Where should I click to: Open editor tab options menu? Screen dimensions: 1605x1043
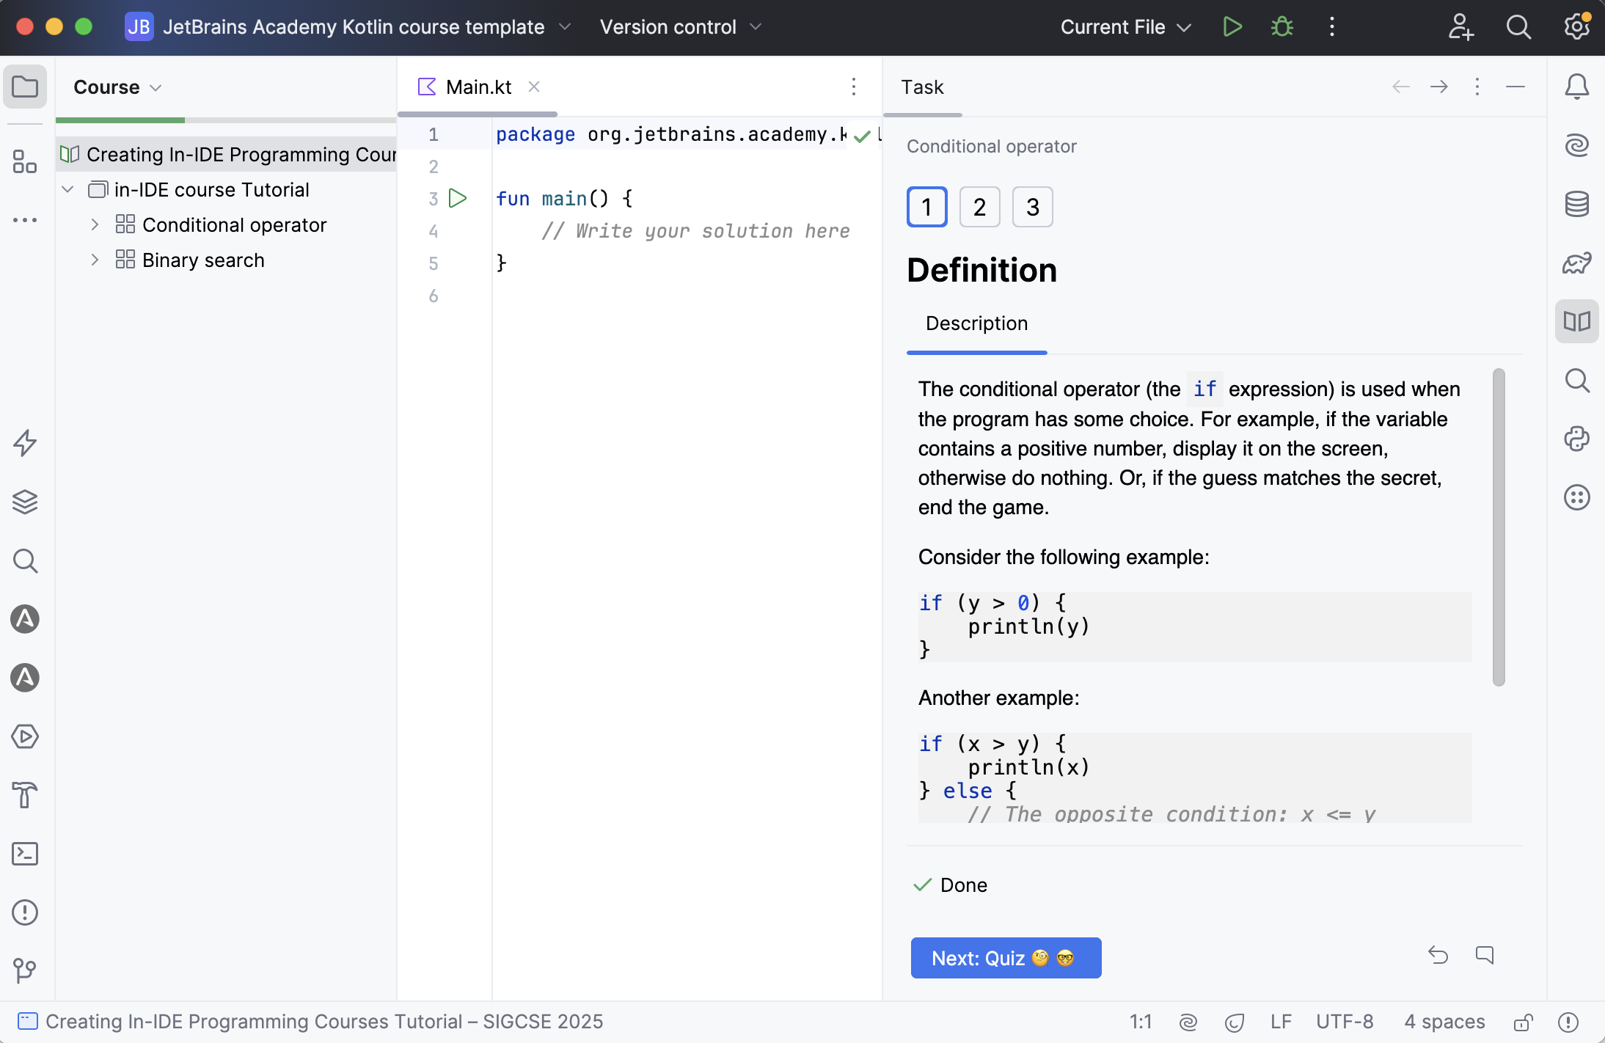point(854,87)
